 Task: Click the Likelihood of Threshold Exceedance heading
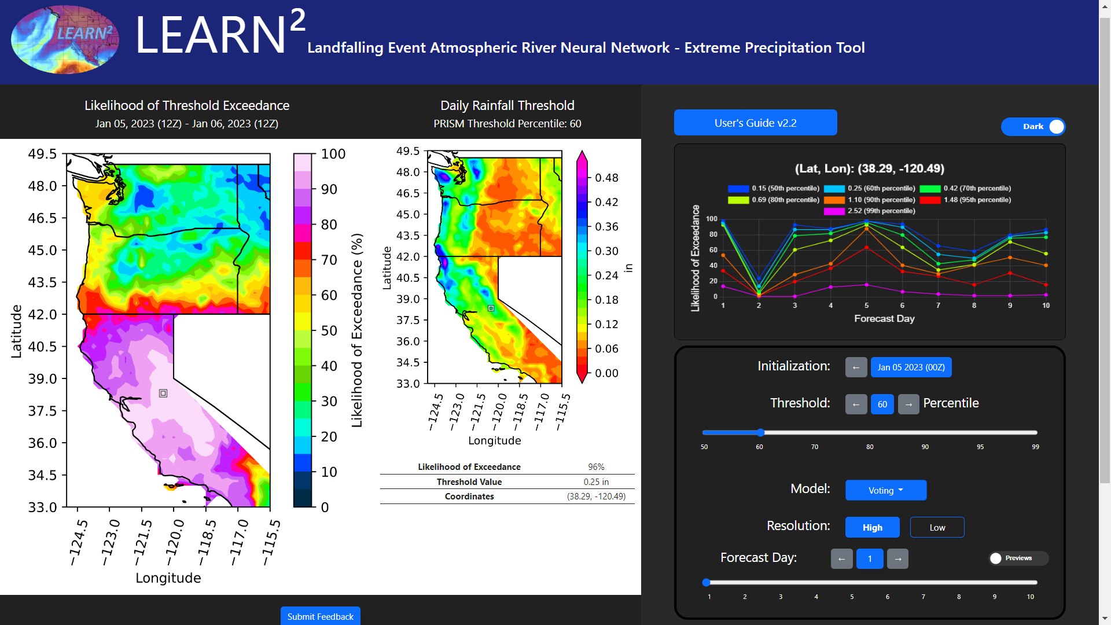click(x=187, y=105)
